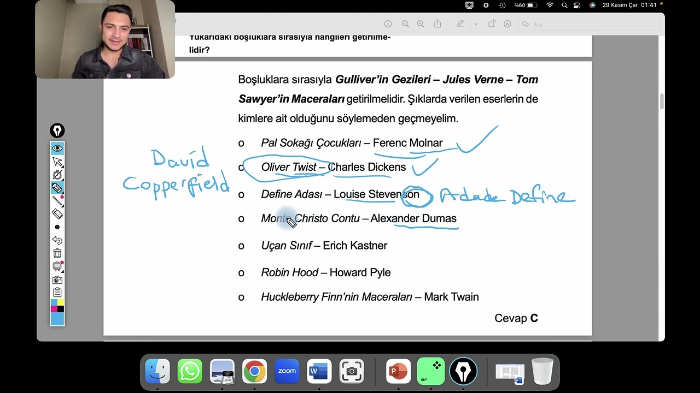This screenshot has width=700, height=393.
Task: Open the pen nib annotation app in Dock
Action: coord(463,371)
